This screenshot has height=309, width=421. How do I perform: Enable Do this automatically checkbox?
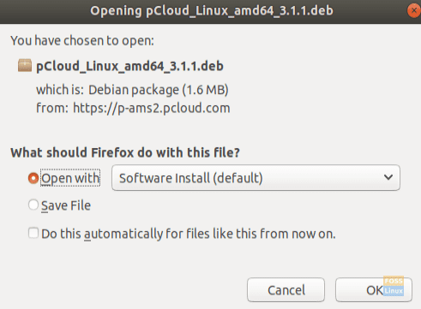tap(33, 233)
